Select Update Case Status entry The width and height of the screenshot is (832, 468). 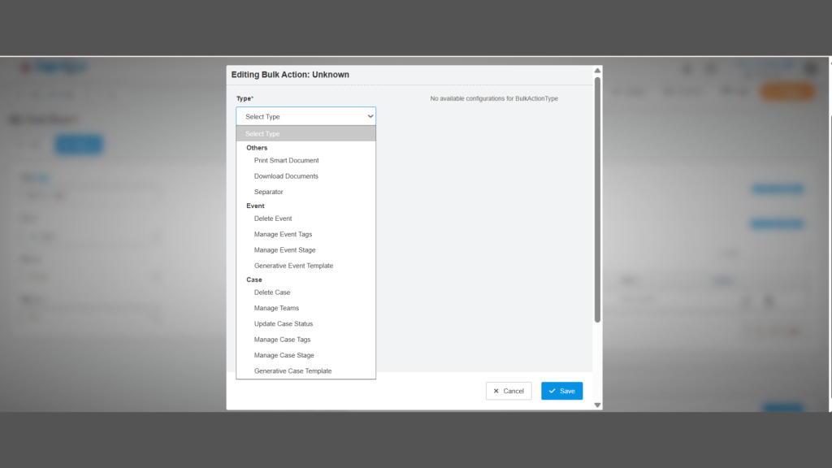[x=283, y=324]
